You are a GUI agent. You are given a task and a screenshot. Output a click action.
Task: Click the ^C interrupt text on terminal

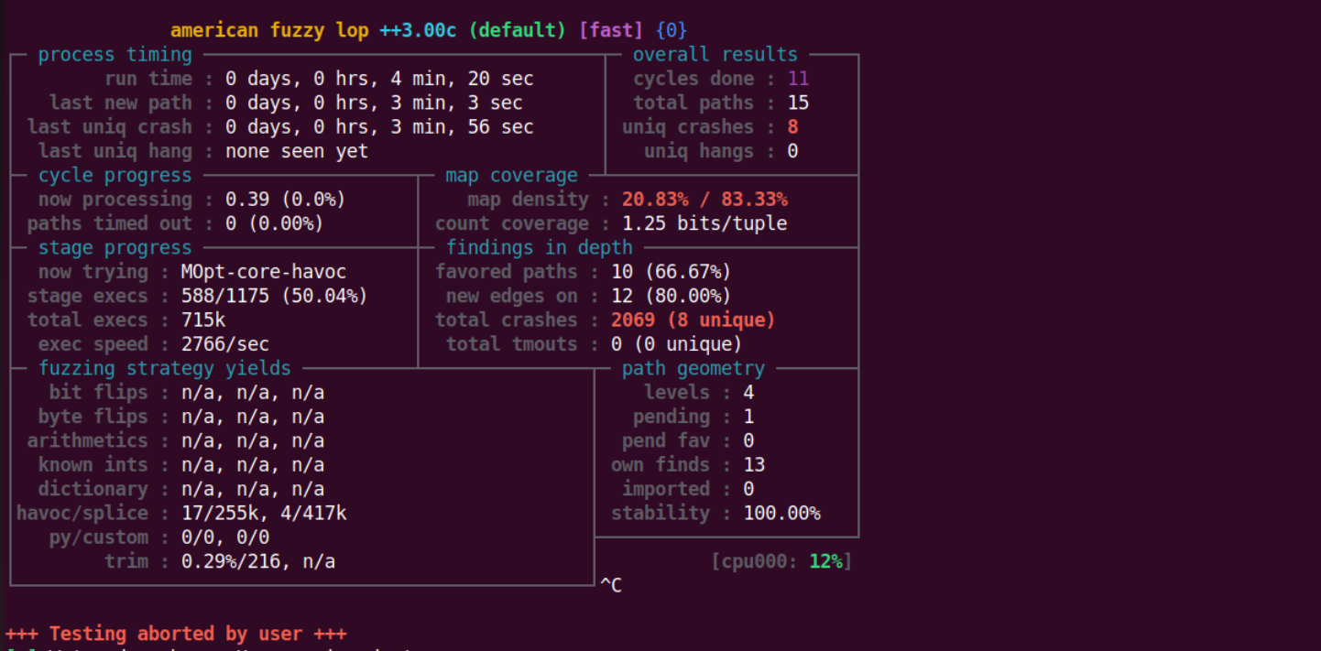pyautogui.click(x=610, y=584)
